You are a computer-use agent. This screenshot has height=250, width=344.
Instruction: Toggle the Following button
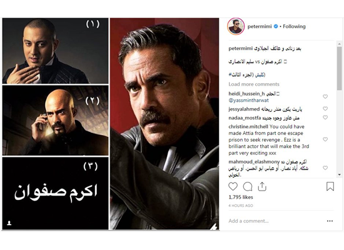click(x=294, y=26)
